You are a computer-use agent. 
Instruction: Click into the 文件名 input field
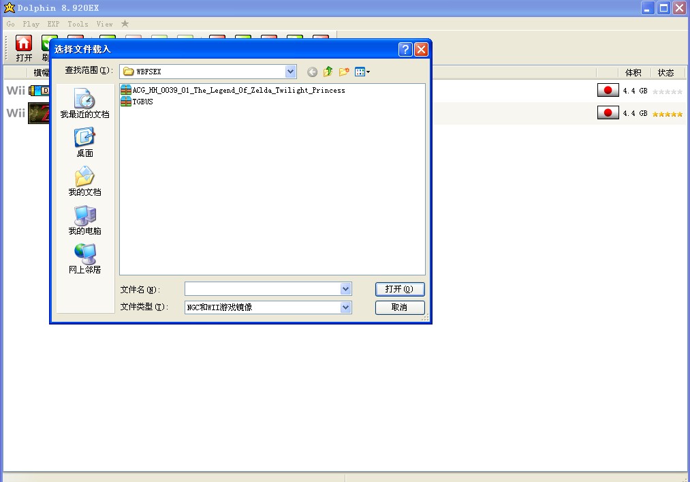pos(263,289)
